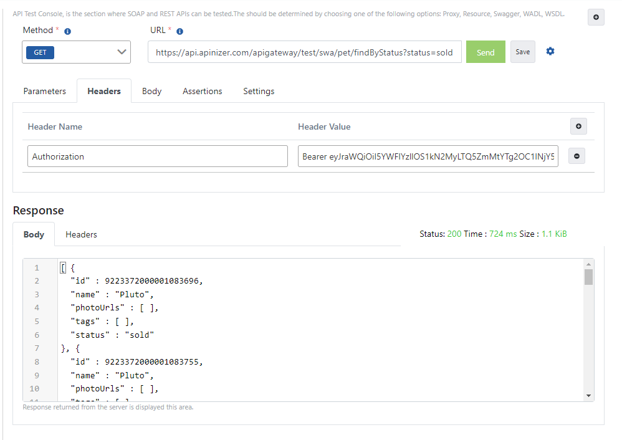
Task: Open the request Body tab
Action: pyautogui.click(x=151, y=91)
